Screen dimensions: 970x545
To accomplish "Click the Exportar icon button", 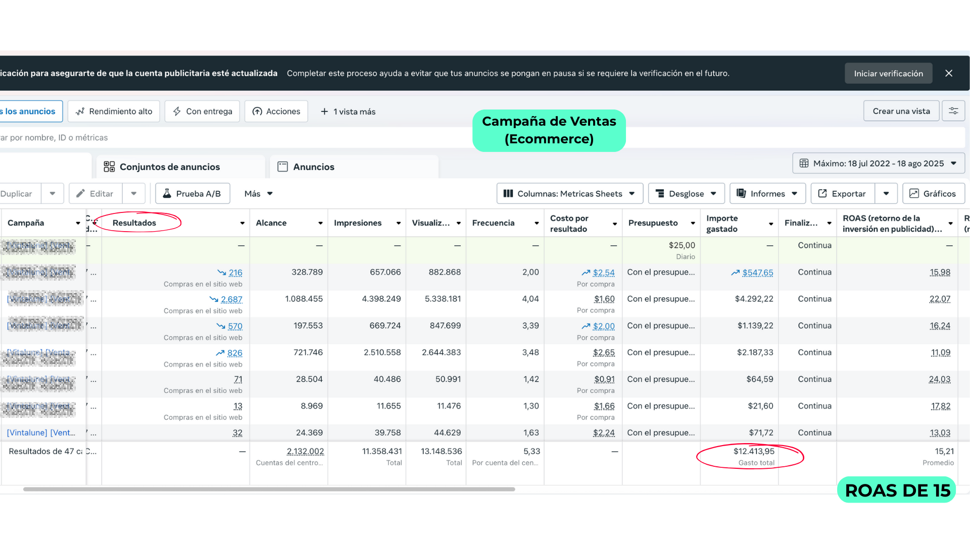I will (822, 194).
